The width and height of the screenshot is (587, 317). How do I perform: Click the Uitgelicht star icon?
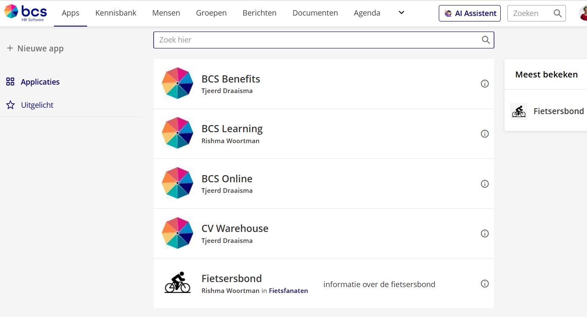11,105
